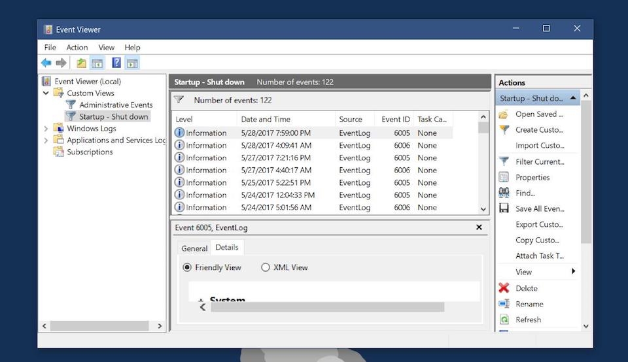The image size is (628, 362).
Task: Switch to the Details tab
Action: (227, 247)
